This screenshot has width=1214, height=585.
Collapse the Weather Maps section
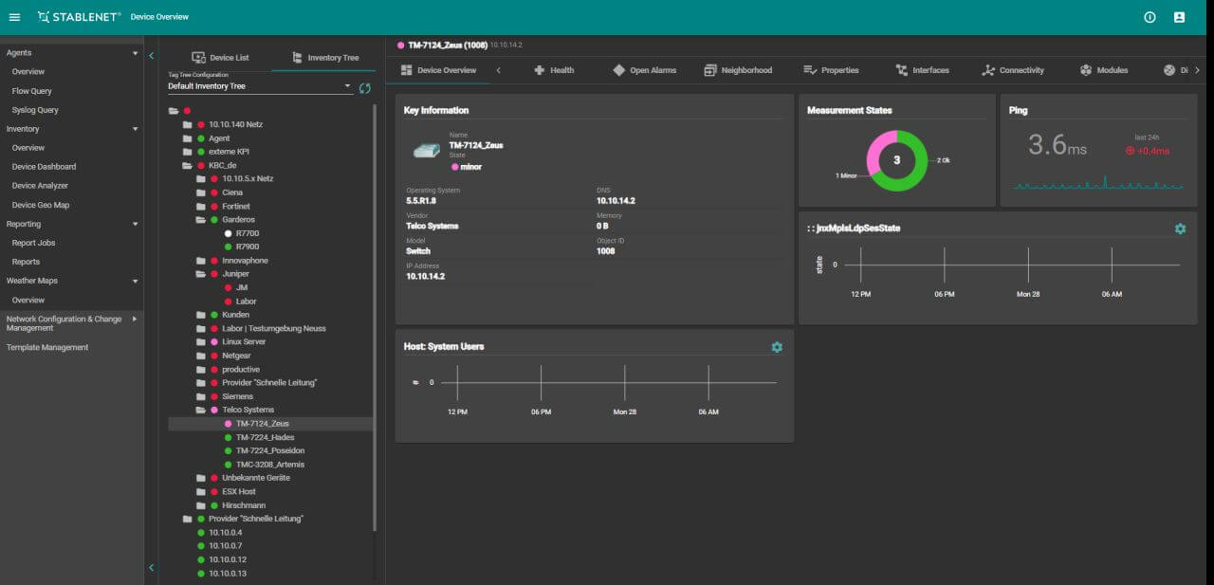pos(136,281)
